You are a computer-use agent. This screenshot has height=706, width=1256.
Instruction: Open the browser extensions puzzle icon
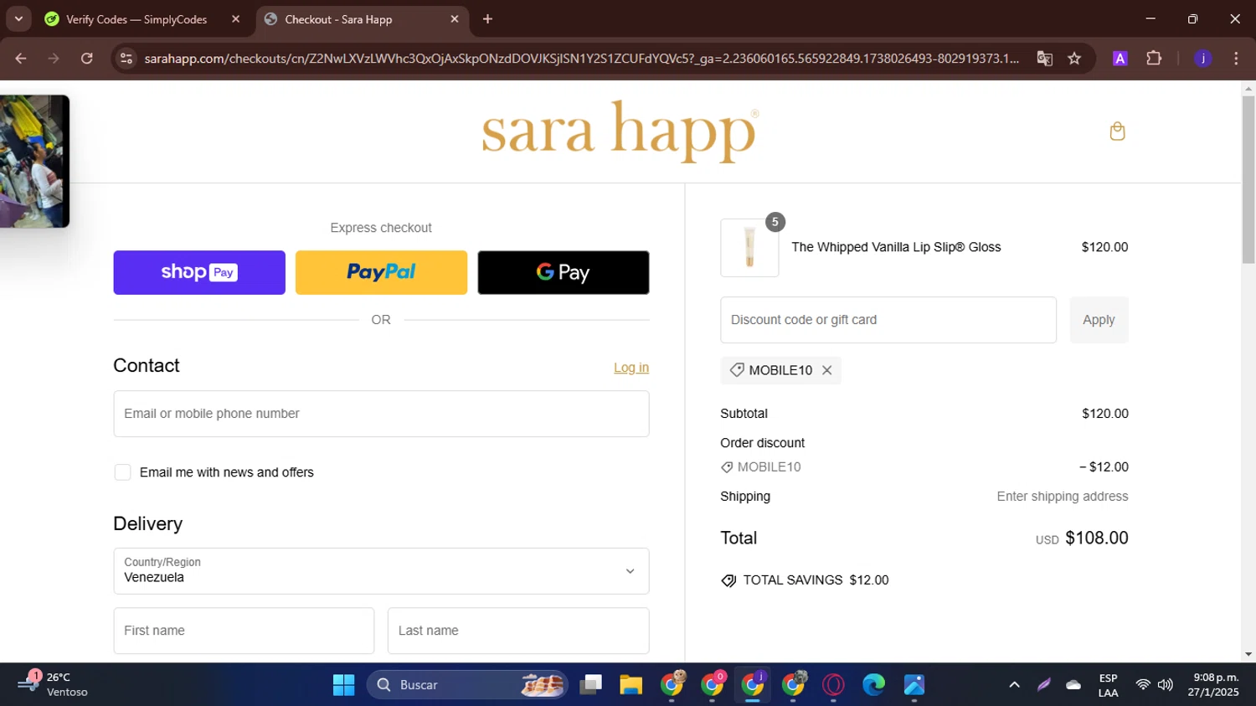click(x=1154, y=59)
